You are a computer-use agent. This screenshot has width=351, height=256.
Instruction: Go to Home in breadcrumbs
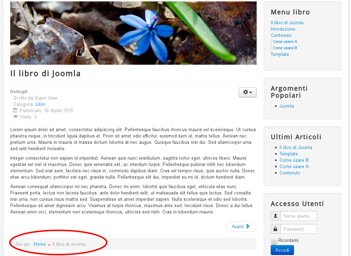pyautogui.click(x=40, y=244)
